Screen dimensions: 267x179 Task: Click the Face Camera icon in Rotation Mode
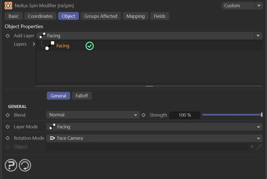point(52,138)
